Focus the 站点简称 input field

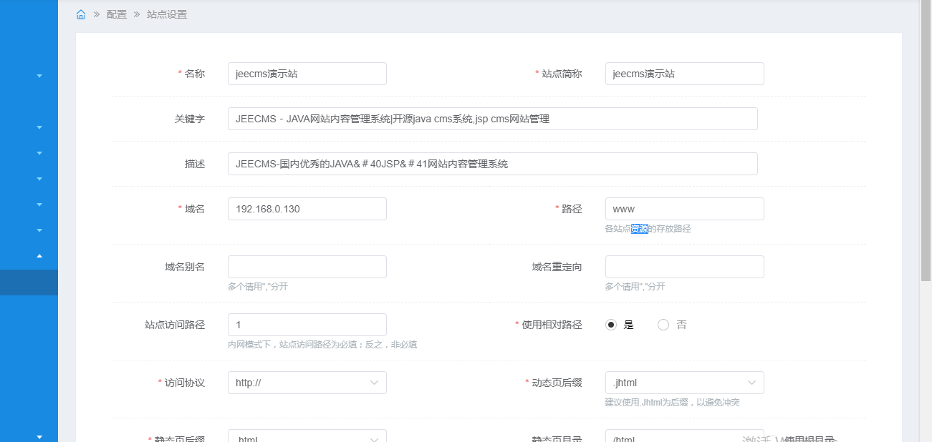point(685,74)
